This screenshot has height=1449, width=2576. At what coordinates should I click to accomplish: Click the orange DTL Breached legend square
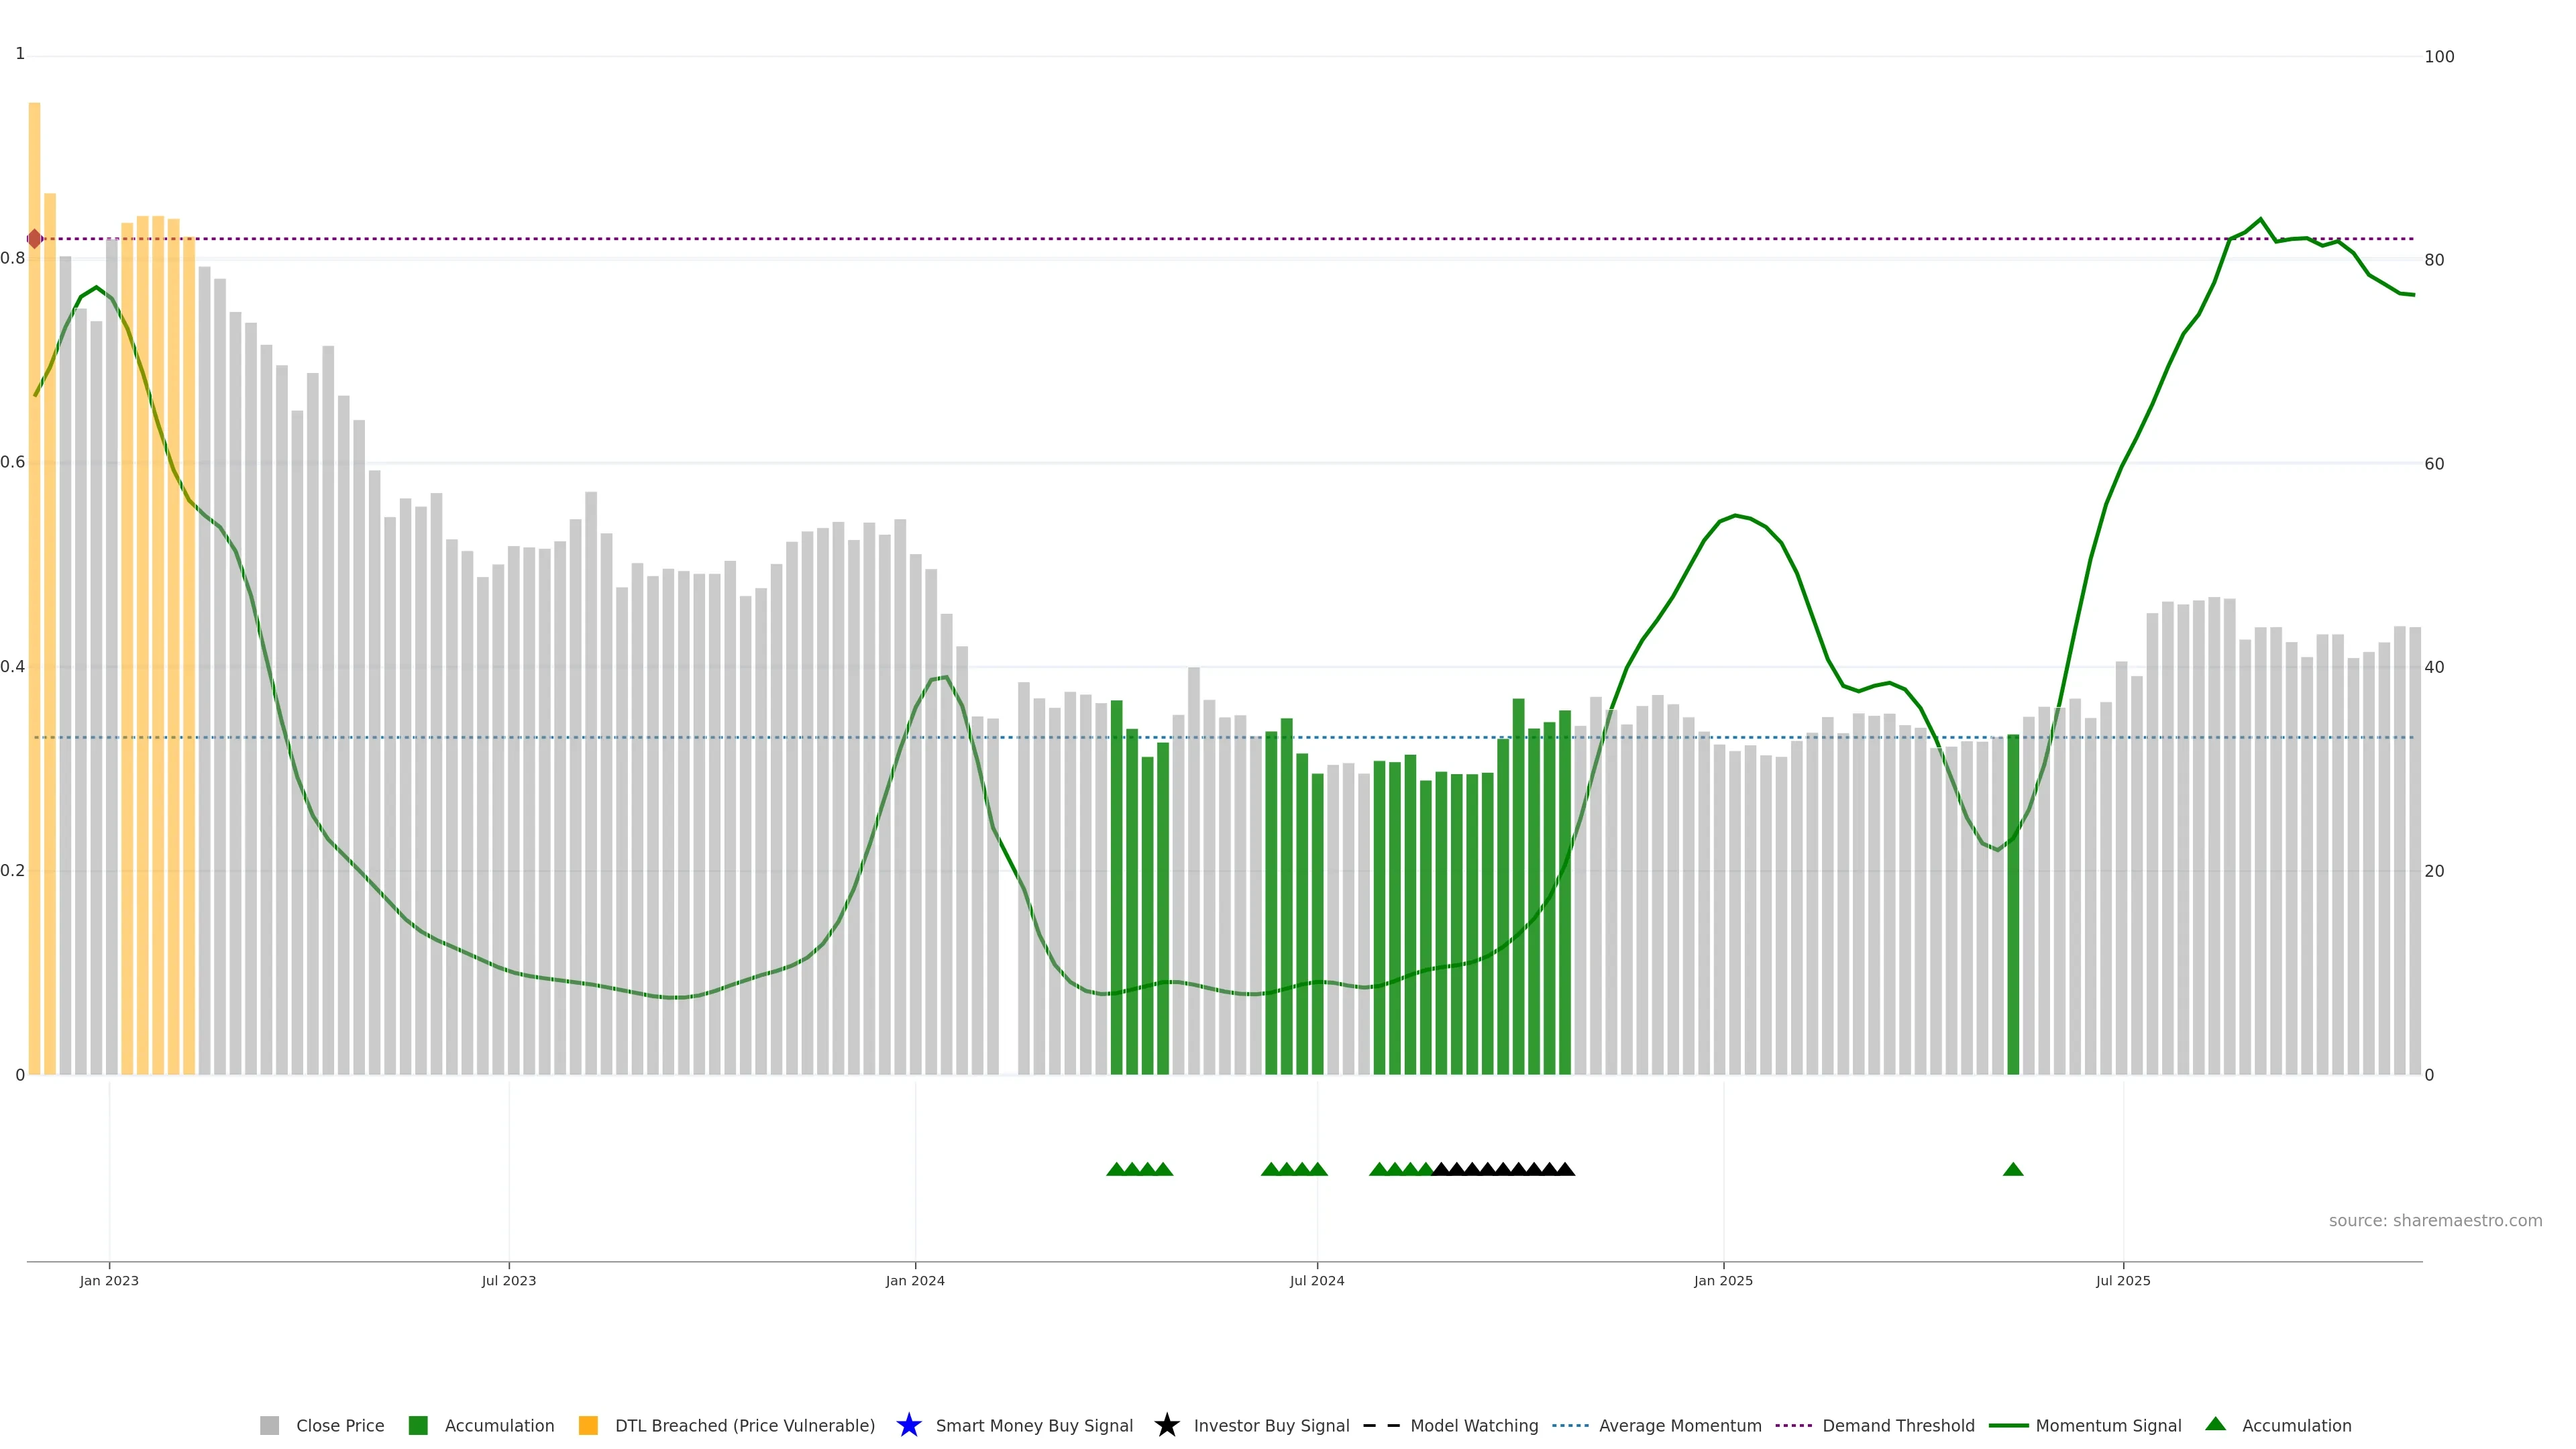pyautogui.click(x=588, y=1425)
